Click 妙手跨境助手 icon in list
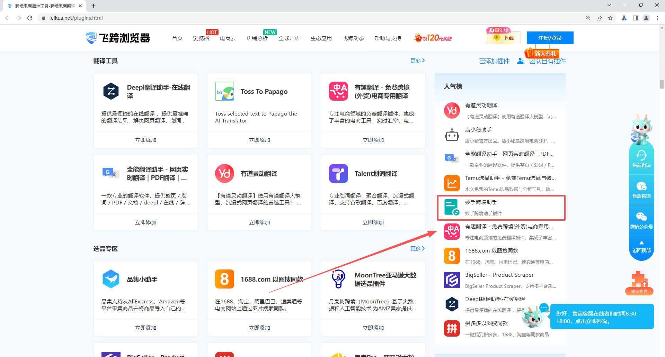Image resolution: width=665 pixels, height=357 pixels. pos(452,207)
